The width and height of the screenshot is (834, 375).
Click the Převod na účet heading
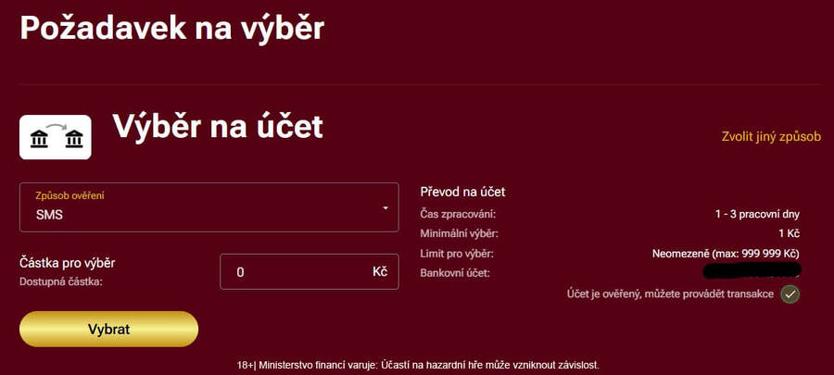point(462,192)
